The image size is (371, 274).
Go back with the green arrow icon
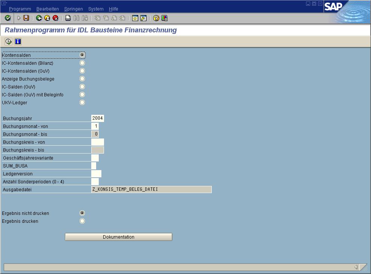coord(39,18)
